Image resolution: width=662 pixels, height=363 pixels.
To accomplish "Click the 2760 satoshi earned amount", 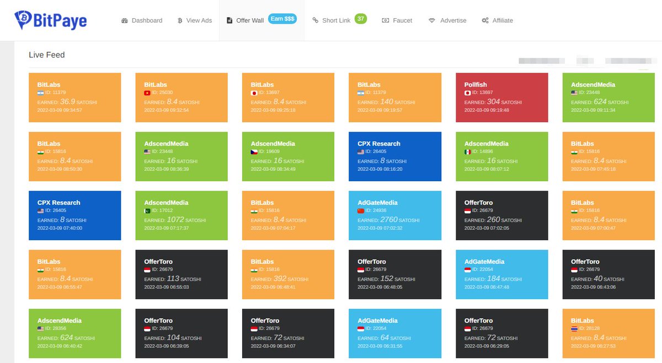I will pos(389,220).
